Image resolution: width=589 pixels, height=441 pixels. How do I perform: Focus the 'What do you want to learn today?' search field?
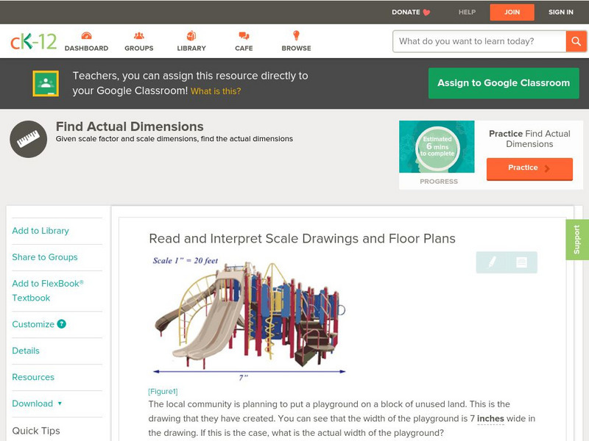coord(479,41)
